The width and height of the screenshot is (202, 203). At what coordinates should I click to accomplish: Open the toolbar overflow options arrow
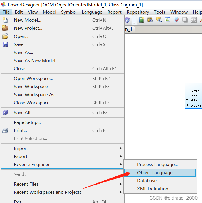pos(134,23)
